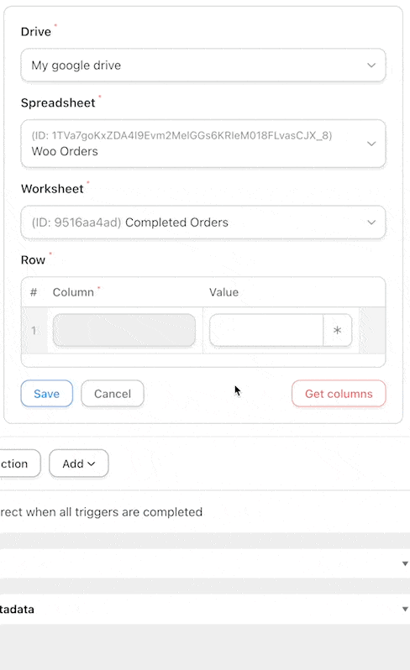Click the Completed Orders worksheet chevron arrow
The width and height of the screenshot is (410, 670).
371,222
